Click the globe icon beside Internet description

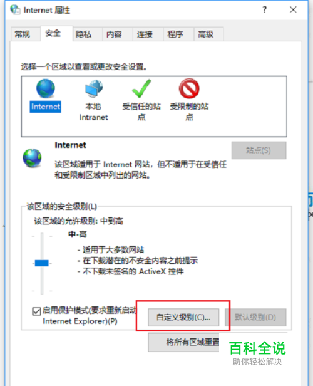(x=32, y=158)
